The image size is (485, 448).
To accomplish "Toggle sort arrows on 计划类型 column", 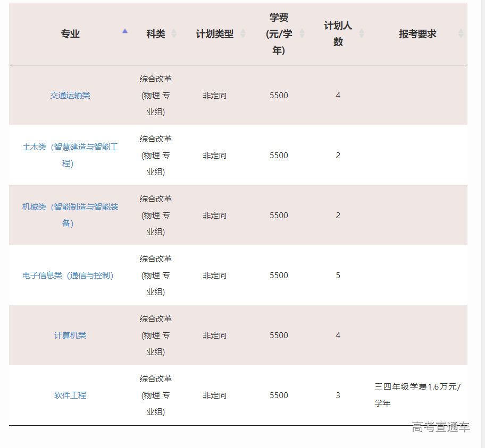I will click(x=243, y=34).
